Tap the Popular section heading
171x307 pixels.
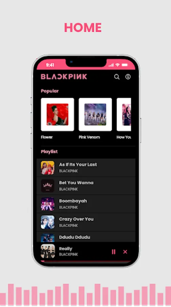pos(50,91)
